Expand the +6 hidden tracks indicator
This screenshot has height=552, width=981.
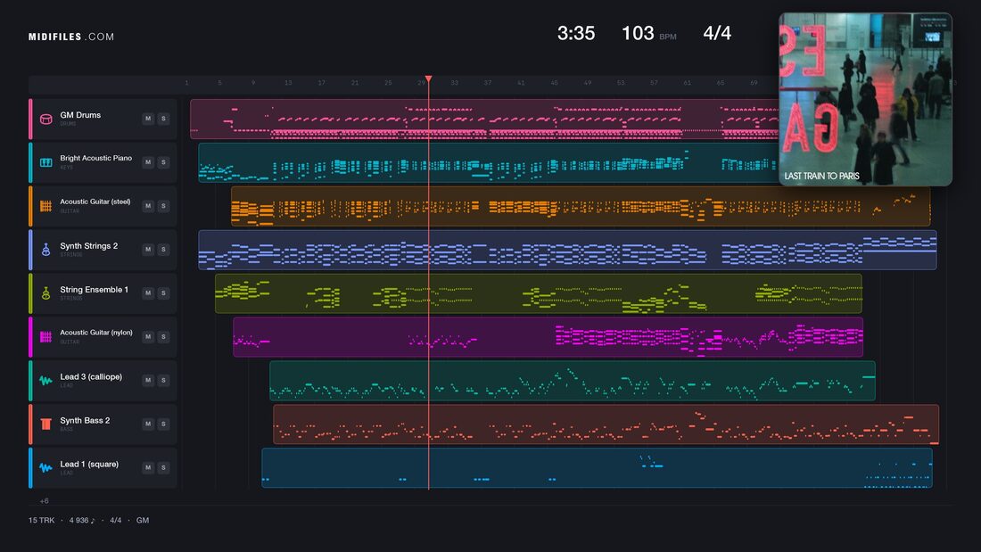pyautogui.click(x=45, y=500)
